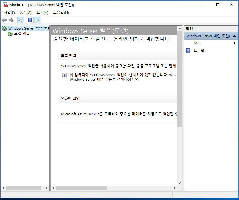Click the 로컬 백업 tree node icon
The height and width of the screenshot is (200, 239).
coord(10,33)
